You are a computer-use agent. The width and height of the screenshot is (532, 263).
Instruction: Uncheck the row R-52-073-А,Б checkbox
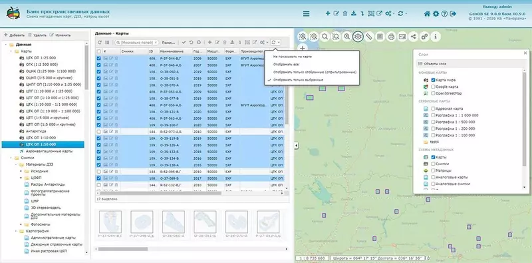point(98,132)
